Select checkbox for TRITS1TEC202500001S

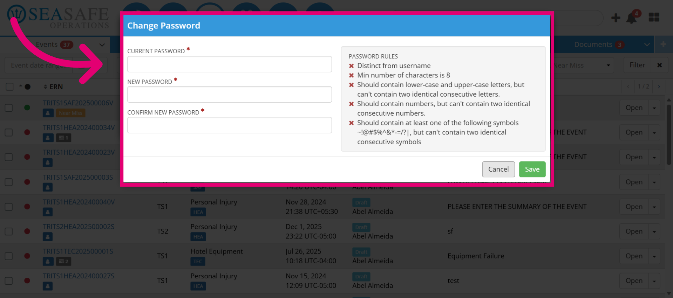[x=9, y=256]
